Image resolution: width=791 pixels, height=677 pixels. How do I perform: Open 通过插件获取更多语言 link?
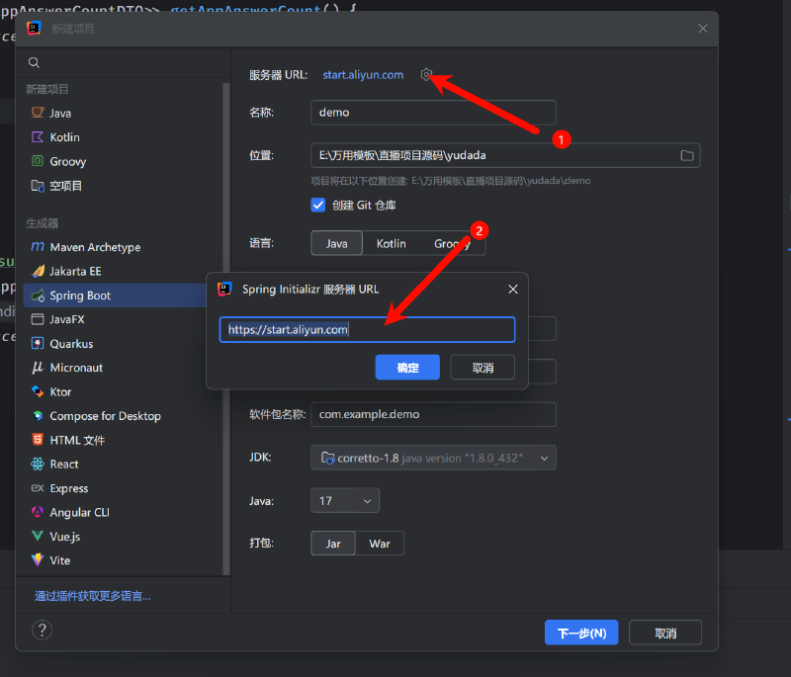click(93, 596)
